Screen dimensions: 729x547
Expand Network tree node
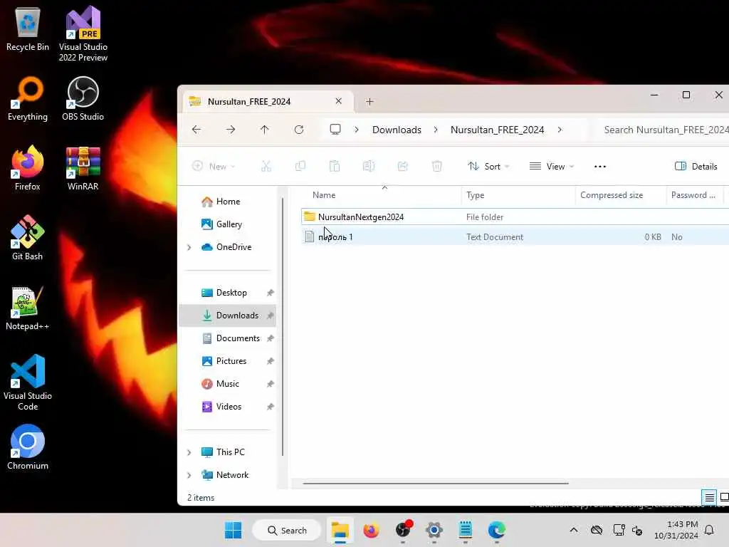(189, 475)
